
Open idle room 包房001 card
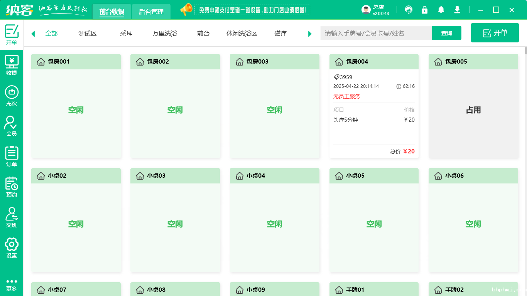click(76, 106)
